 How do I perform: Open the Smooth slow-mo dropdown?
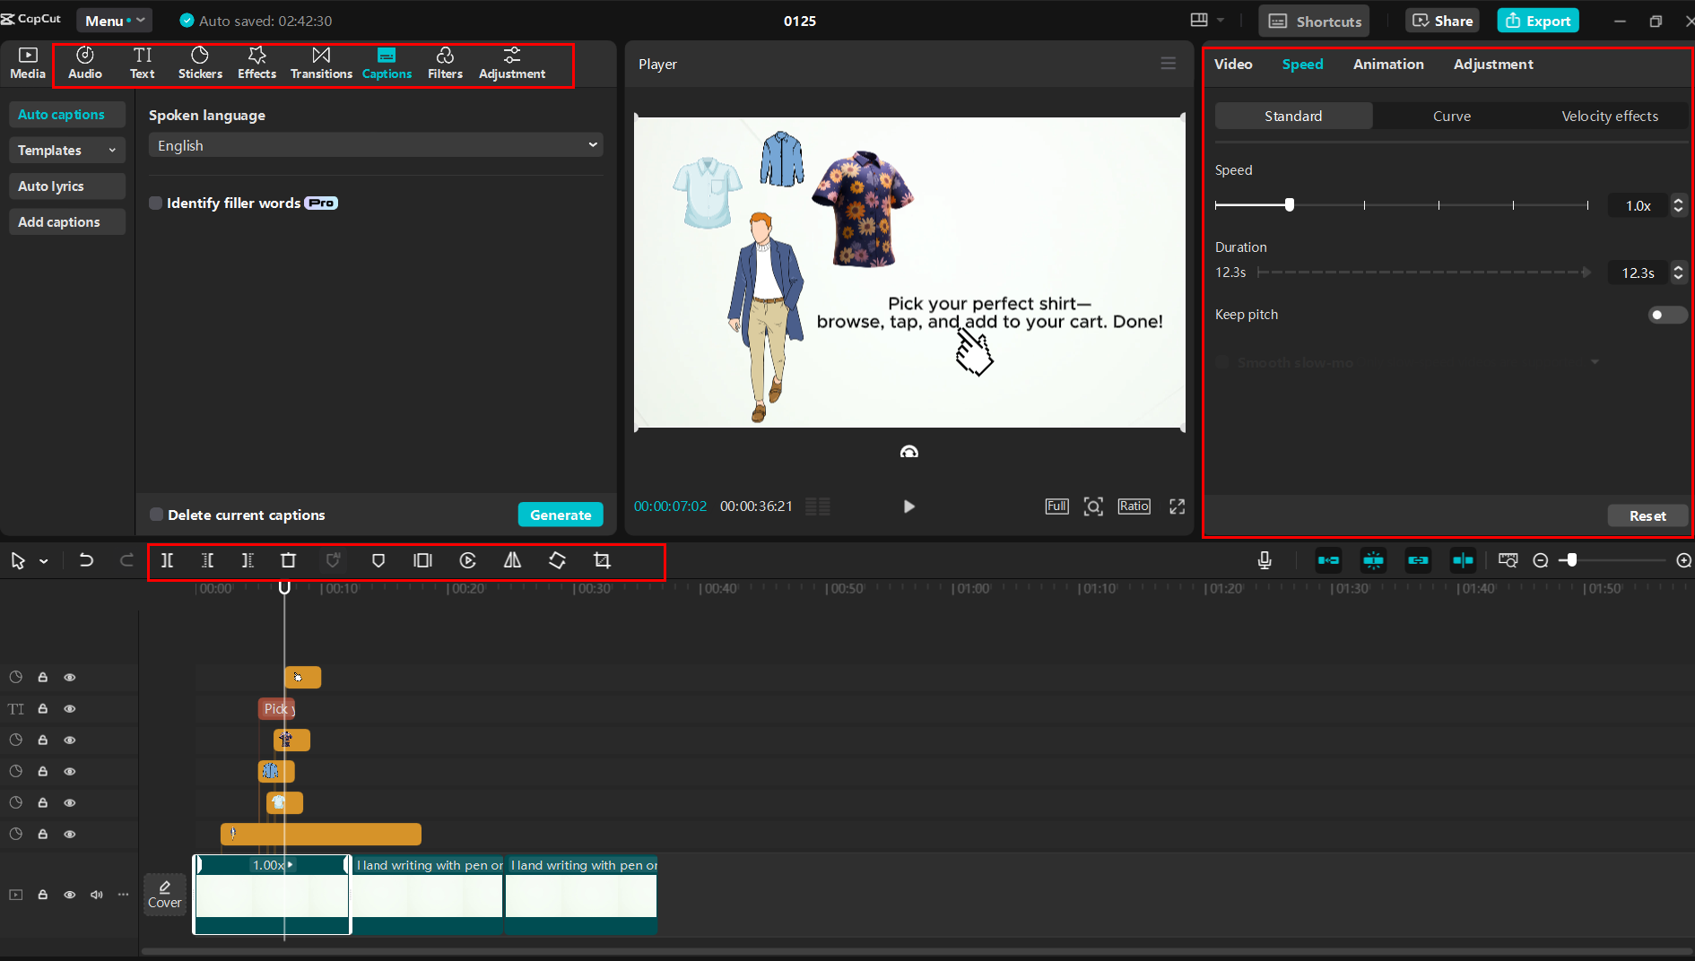pyautogui.click(x=1594, y=362)
